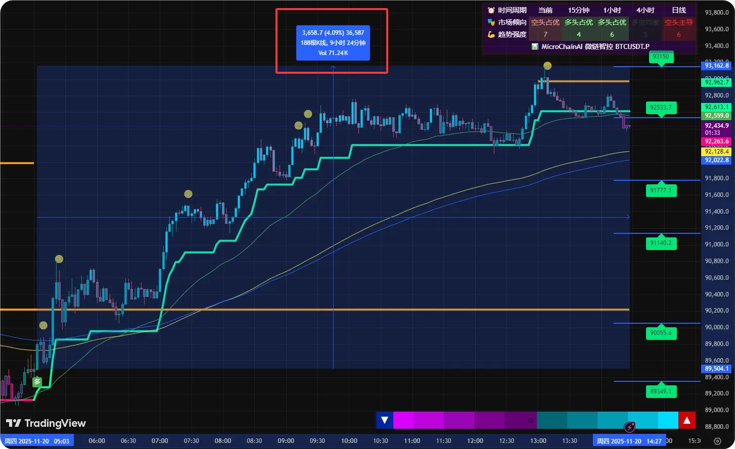Viewport: 735px width, 449px height.
Task: Select the brightest magenta segment of the color bar
Action: click(403, 420)
